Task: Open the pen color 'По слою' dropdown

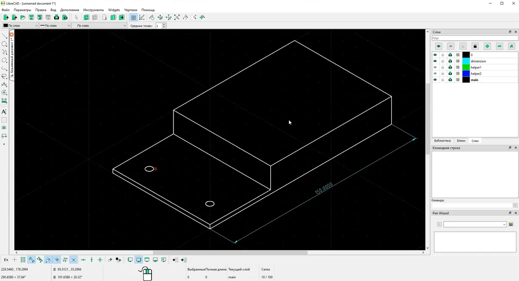Action: pos(20,26)
